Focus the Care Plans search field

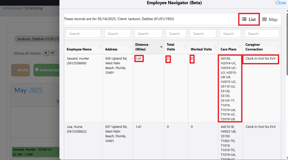pos(230,34)
